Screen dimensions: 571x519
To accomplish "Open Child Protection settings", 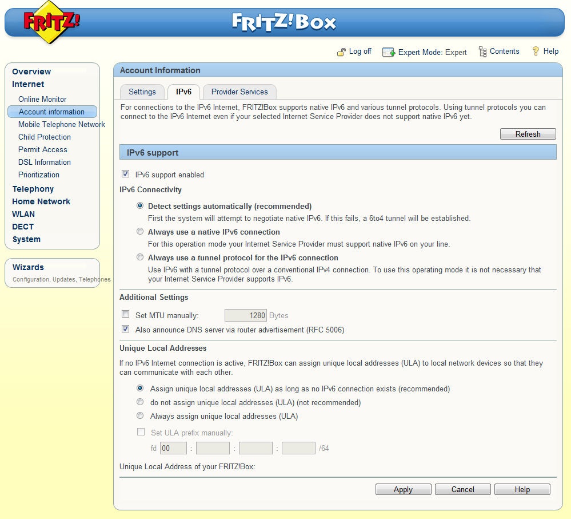I will pos(45,137).
